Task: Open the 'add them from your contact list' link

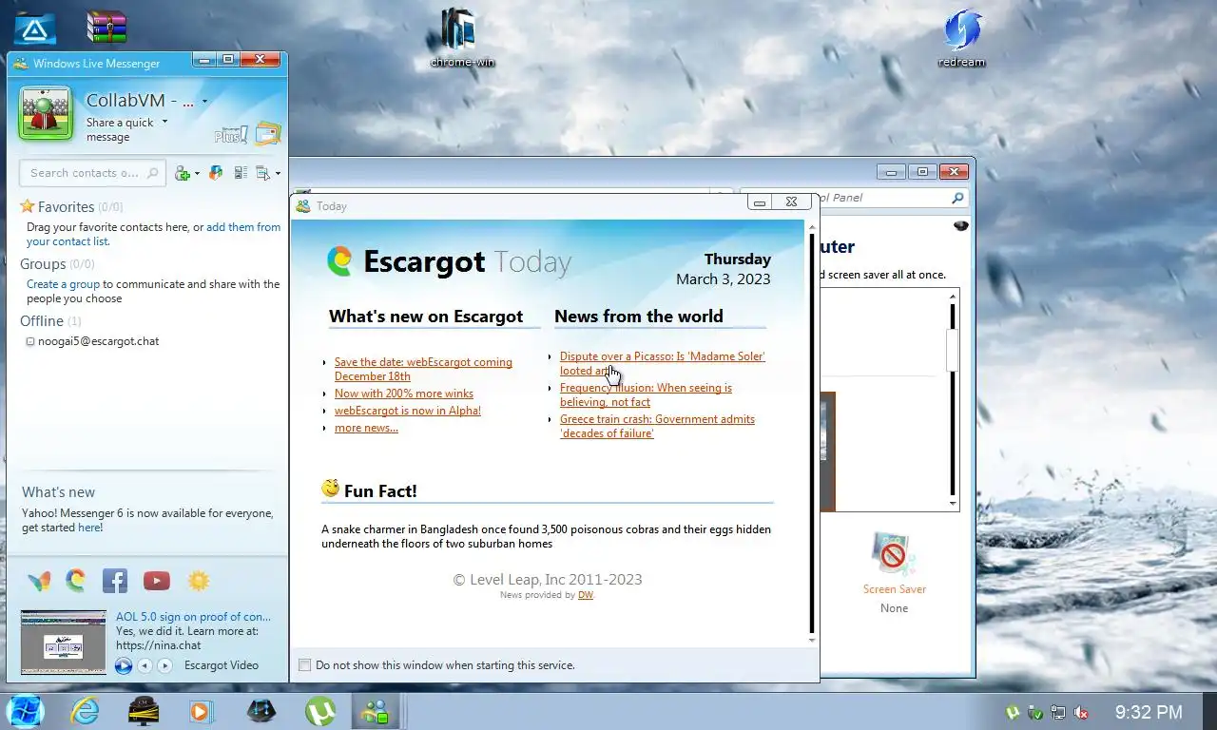Action: point(154,234)
